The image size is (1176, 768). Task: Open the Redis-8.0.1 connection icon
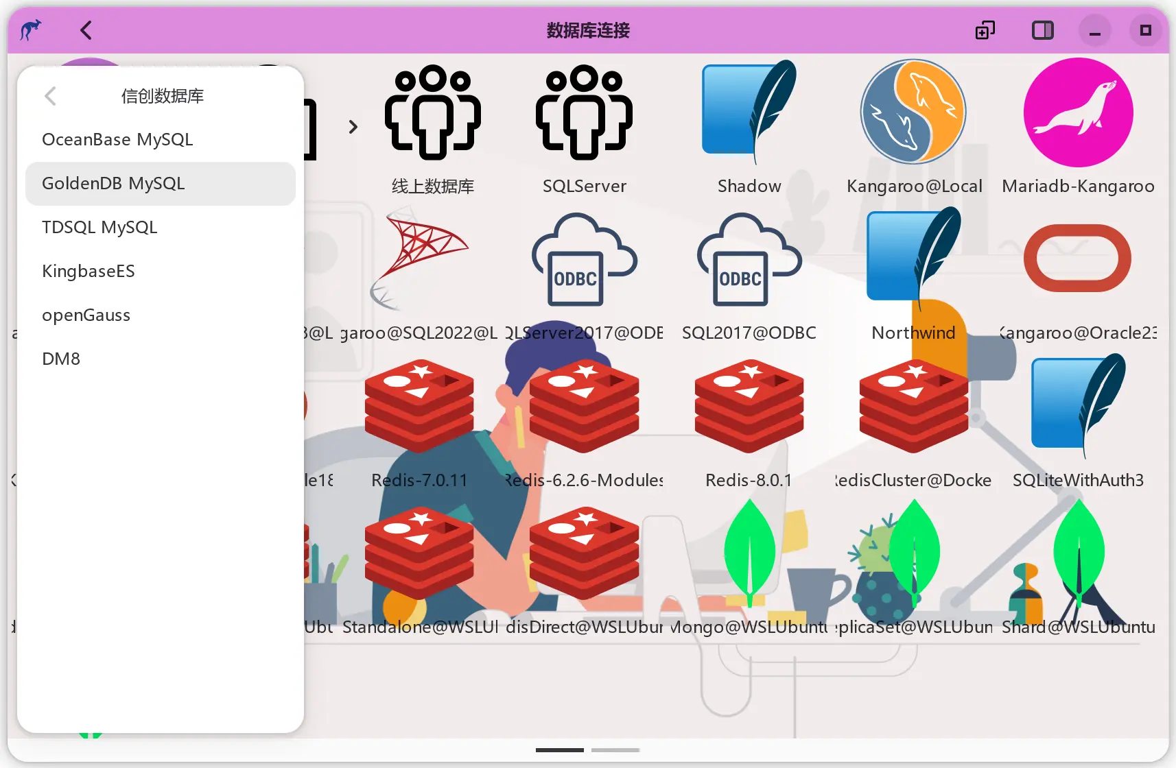749,406
